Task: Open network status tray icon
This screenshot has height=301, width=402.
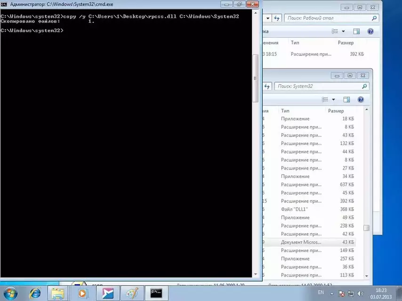Action: (x=351, y=293)
